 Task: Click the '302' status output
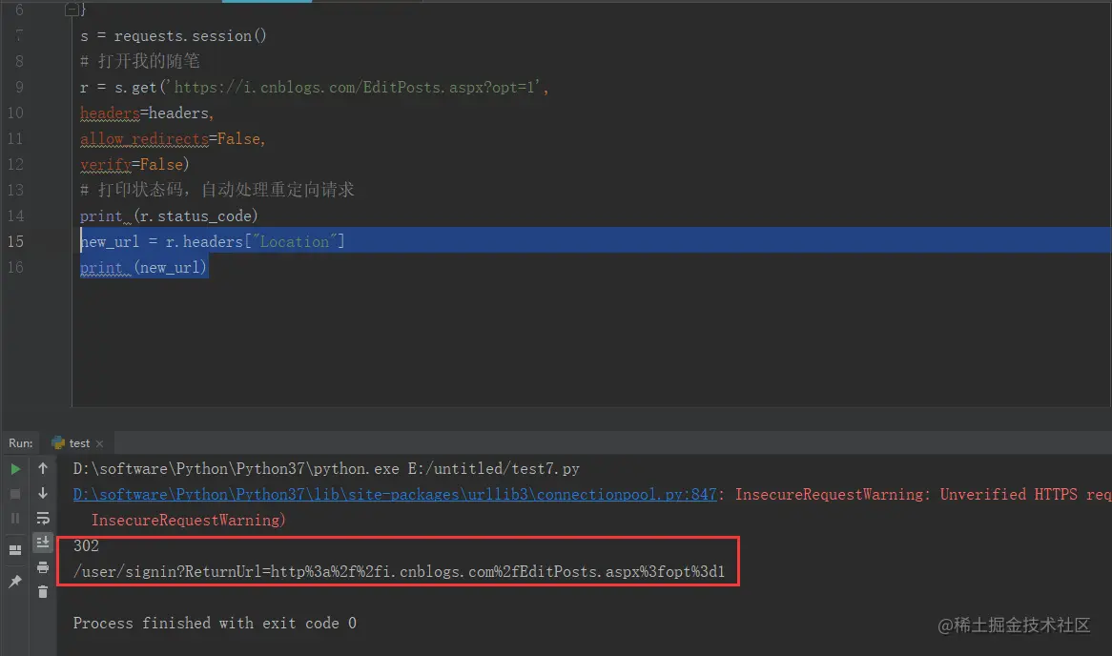86,546
